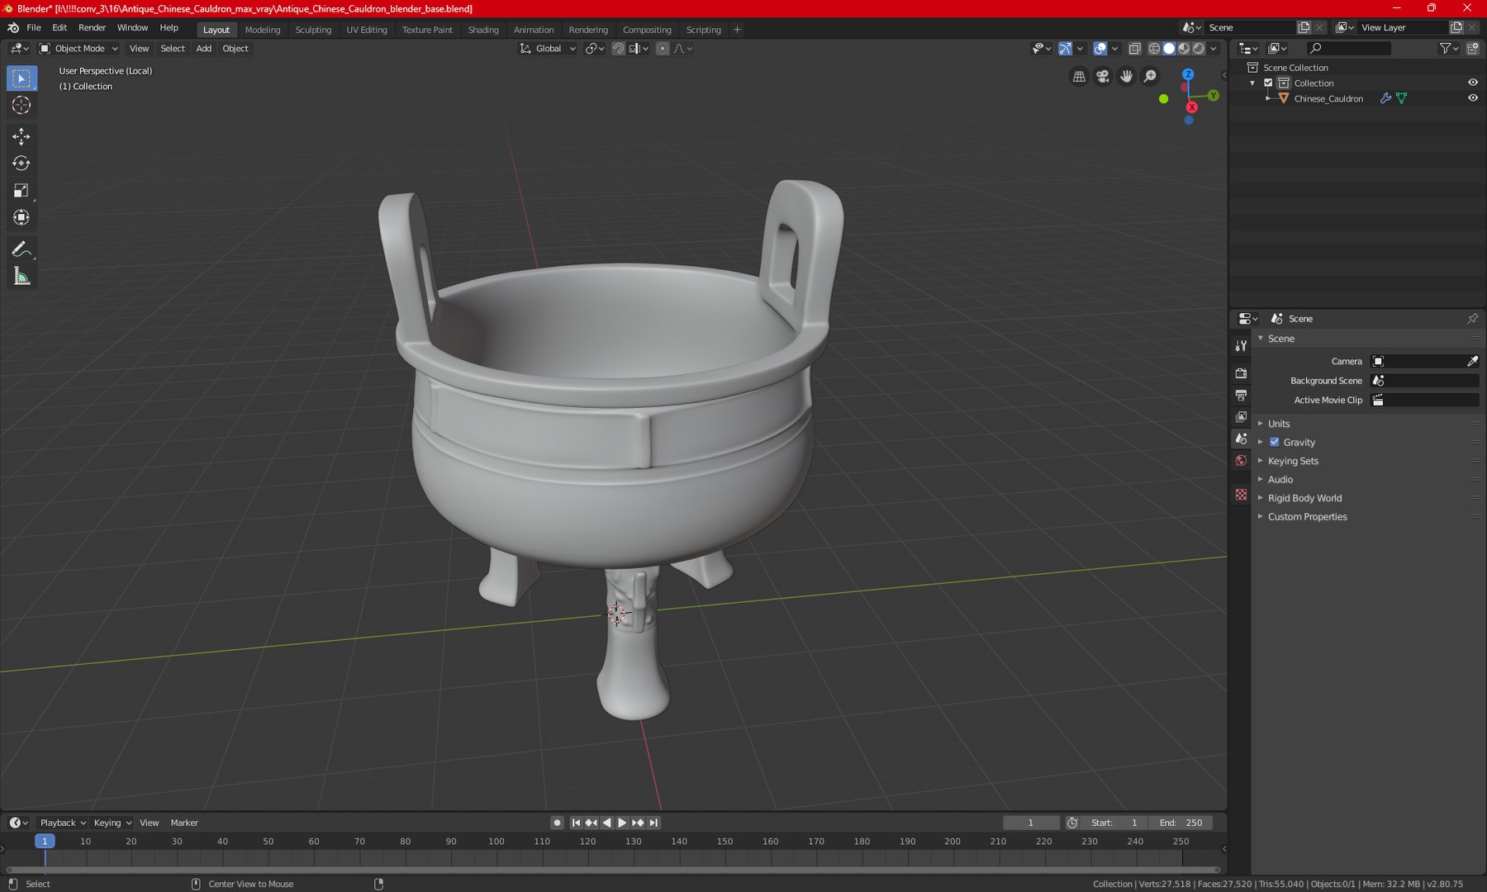Screen dimensions: 1487x892
Task: Open Active Tool settings tab
Action: point(1241,346)
